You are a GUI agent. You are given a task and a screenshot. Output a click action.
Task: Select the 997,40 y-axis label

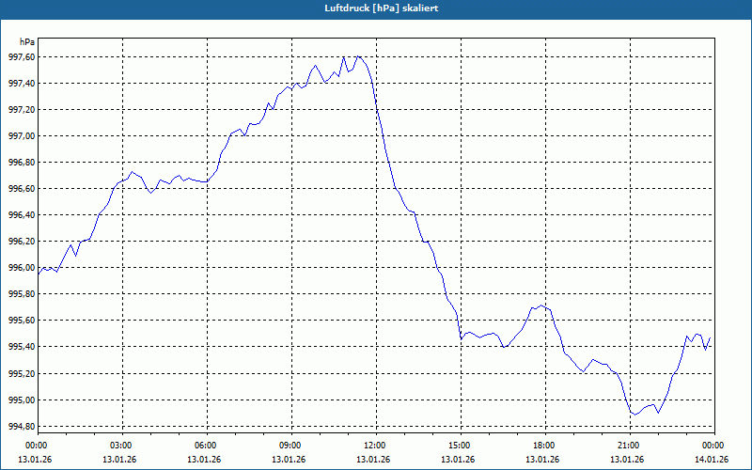pos(22,84)
